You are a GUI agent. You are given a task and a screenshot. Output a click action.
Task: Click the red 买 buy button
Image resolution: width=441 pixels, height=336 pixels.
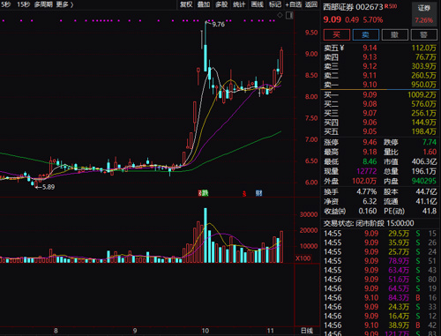(337, 35)
